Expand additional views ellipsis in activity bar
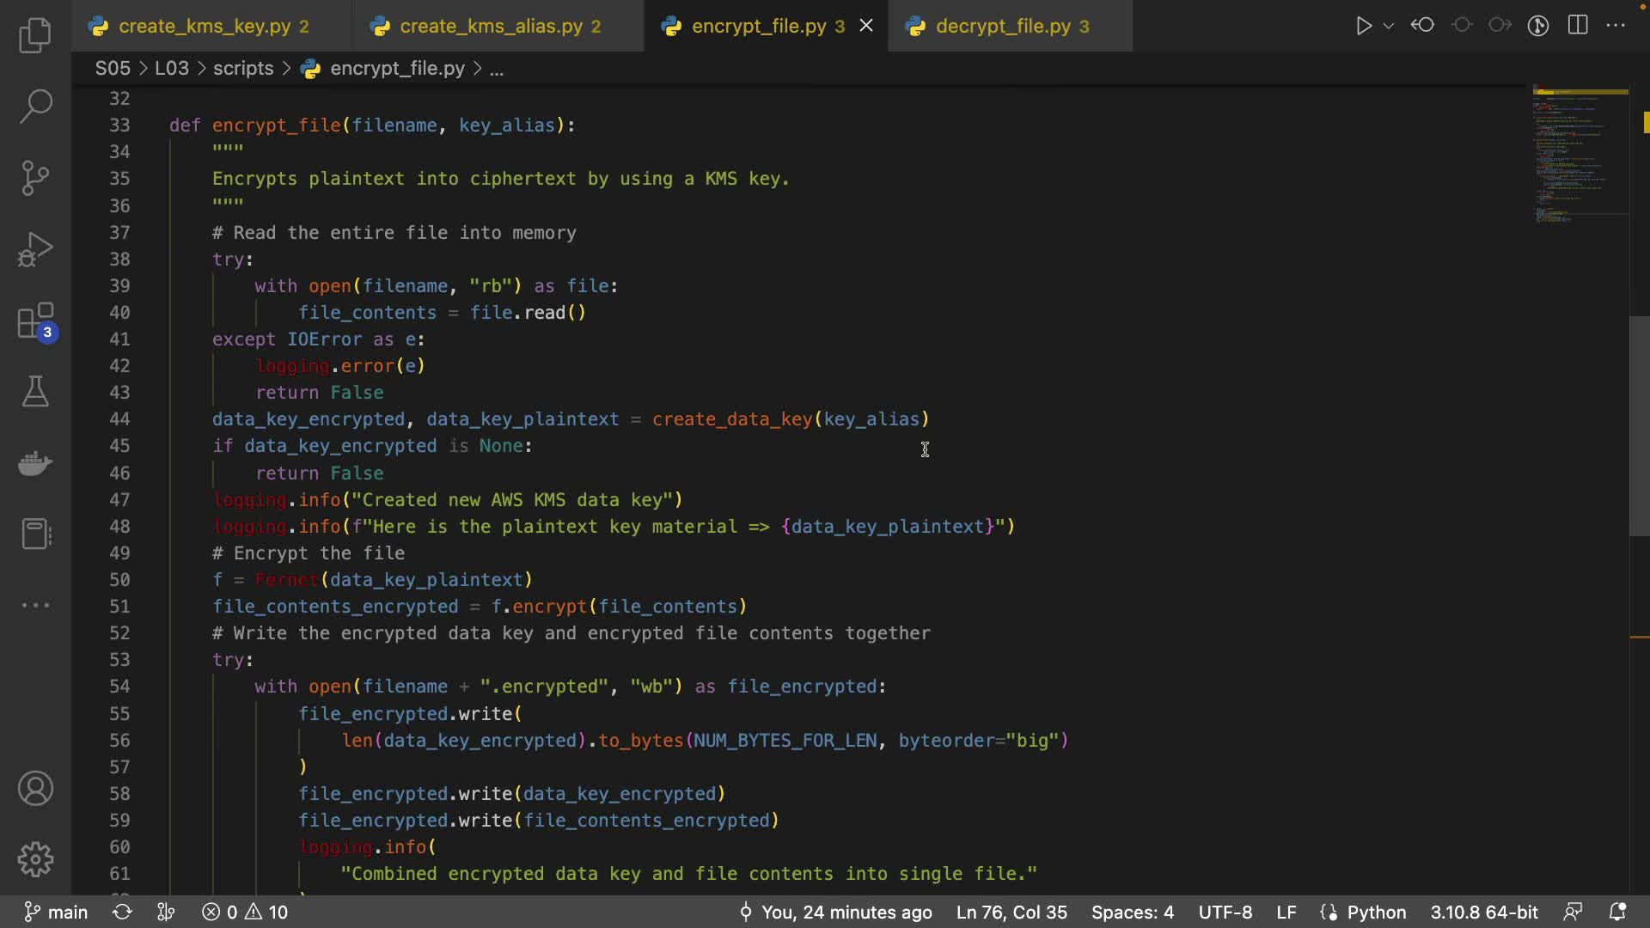This screenshot has width=1650, height=928. [x=35, y=605]
